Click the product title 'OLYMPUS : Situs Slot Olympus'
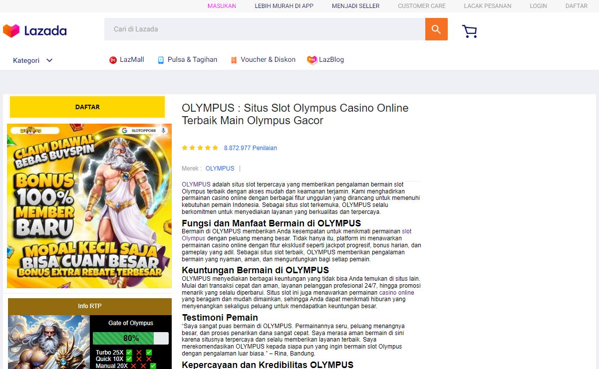Viewport: 599px width, 369px height. click(x=295, y=114)
